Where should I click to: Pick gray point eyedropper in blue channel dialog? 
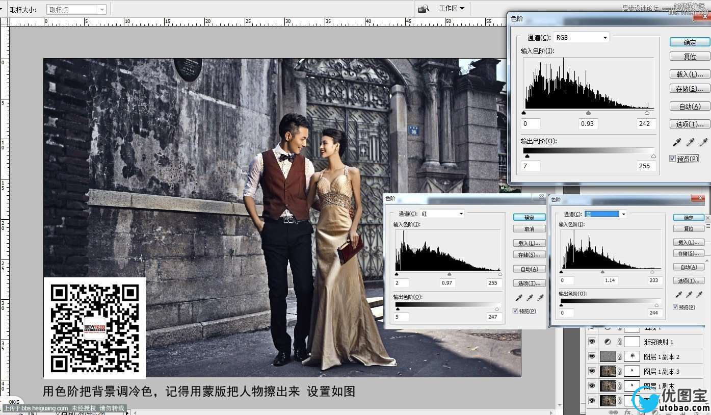tap(690, 295)
